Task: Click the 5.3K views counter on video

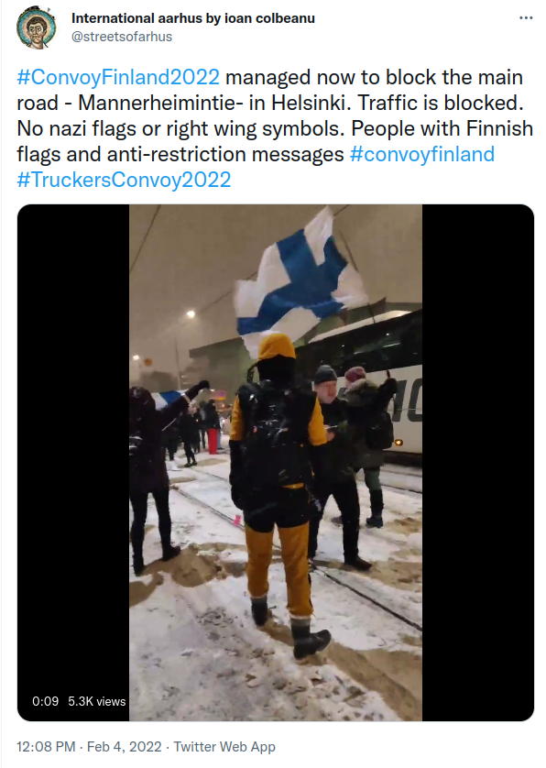Action: tap(96, 701)
